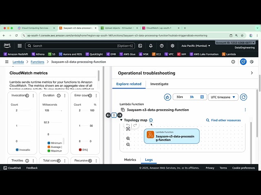Open the notifications bell
This screenshot has width=261, height=195.
click(x=151, y=46)
